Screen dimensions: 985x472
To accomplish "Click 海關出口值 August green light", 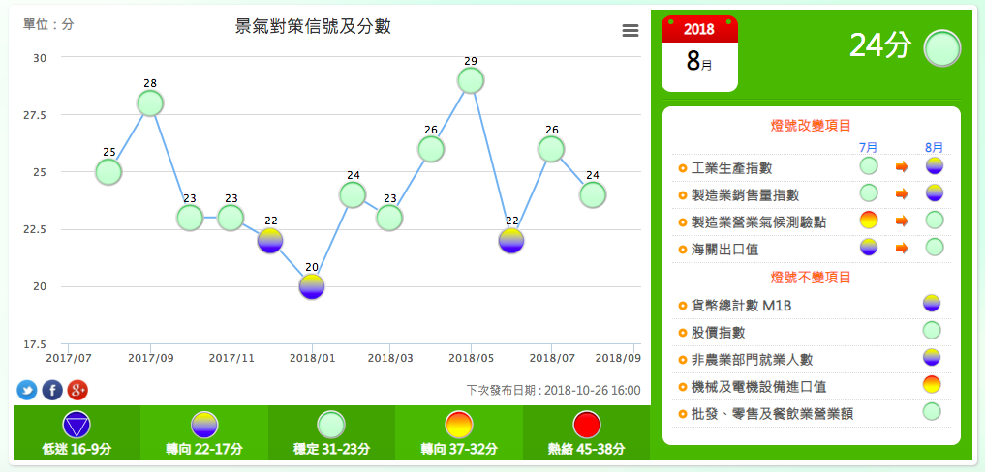I will pyautogui.click(x=934, y=248).
